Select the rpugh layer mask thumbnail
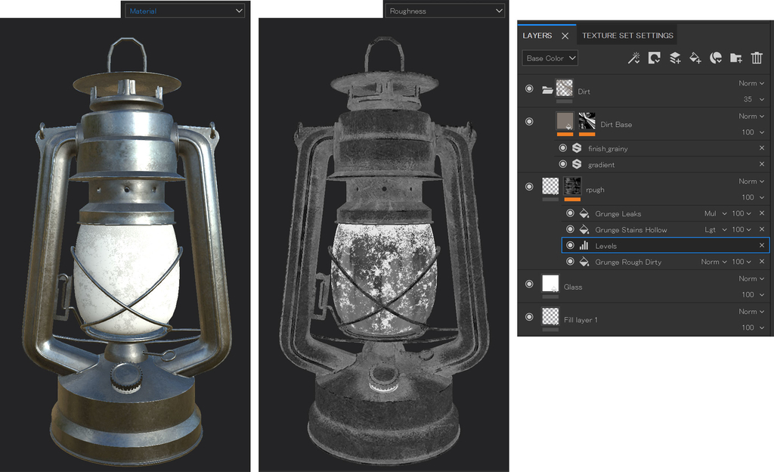This screenshot has width=774, height=472. [x=572, y=187]
